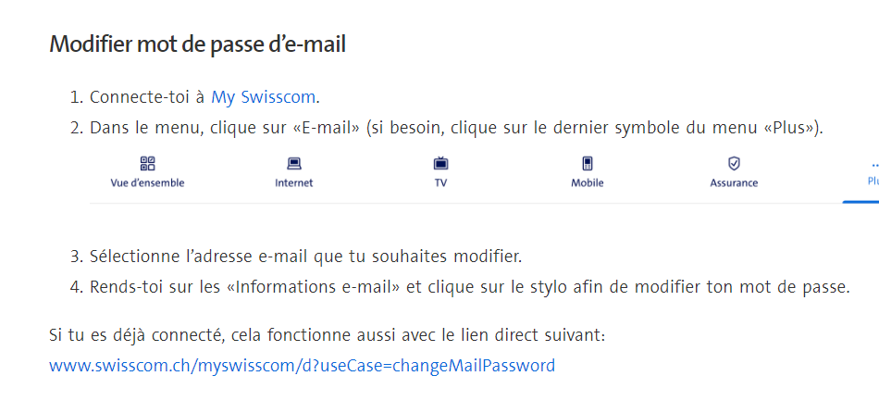Viewport: 879px width, 401px height.
Task: Click the cut-off Plus menu label
Action: point(873,182)
